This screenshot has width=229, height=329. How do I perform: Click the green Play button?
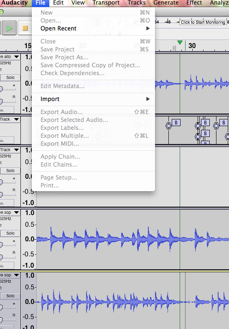9,28
